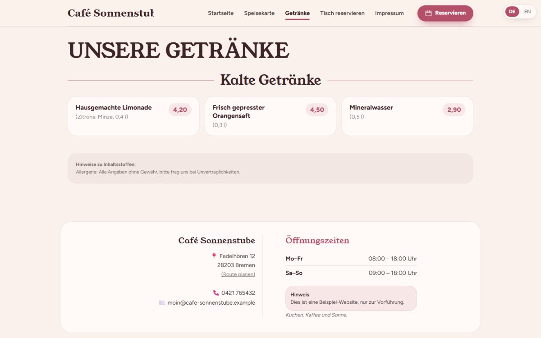The image size is (541, 338).
Task: Click the Öffnungszeiten heading
Action: pyautogui.click(x=317, y=241)
